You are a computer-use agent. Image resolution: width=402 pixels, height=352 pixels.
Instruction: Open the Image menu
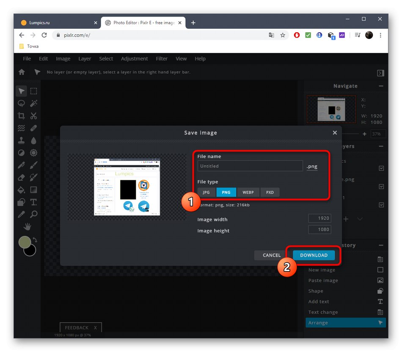(x=63, y=59)
